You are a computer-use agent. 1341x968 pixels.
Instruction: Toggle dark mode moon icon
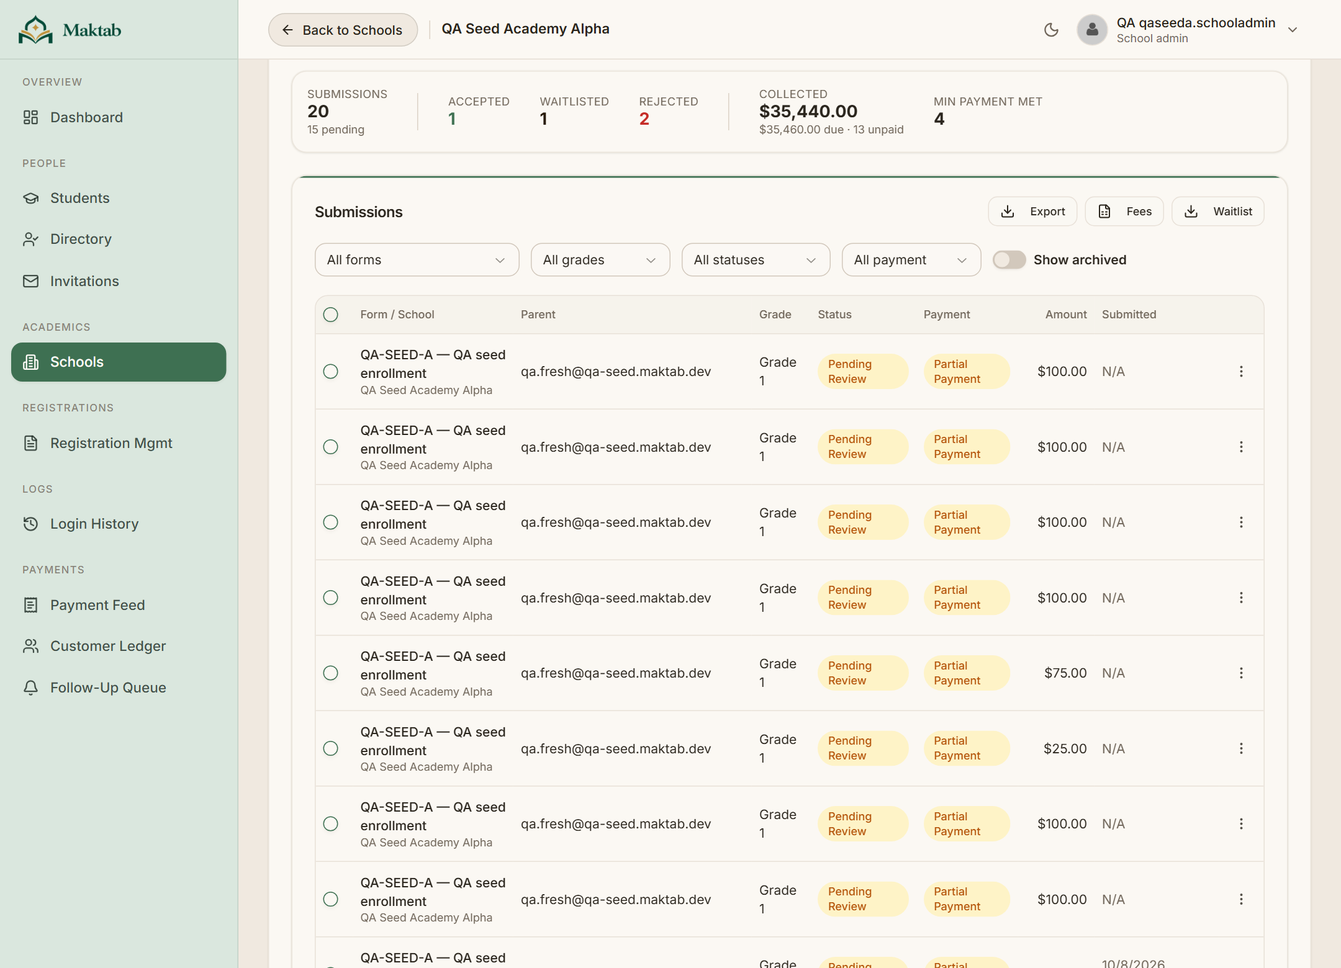coord(1051,30)
